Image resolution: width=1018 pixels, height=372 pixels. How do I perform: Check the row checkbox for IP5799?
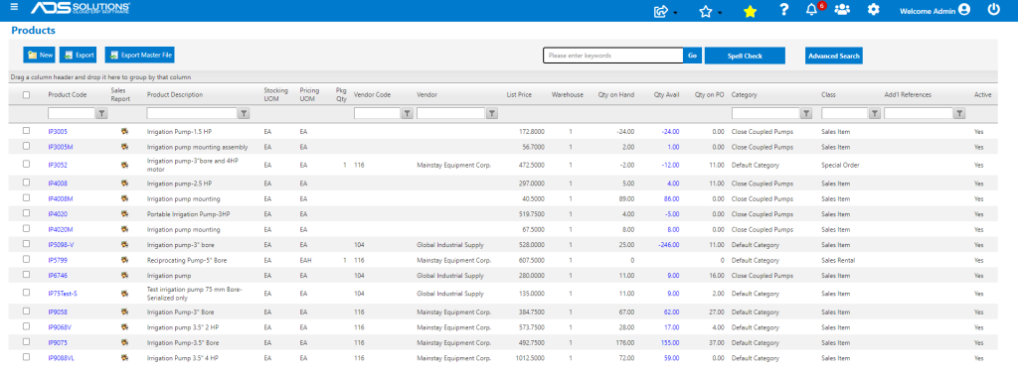(27, 259)
